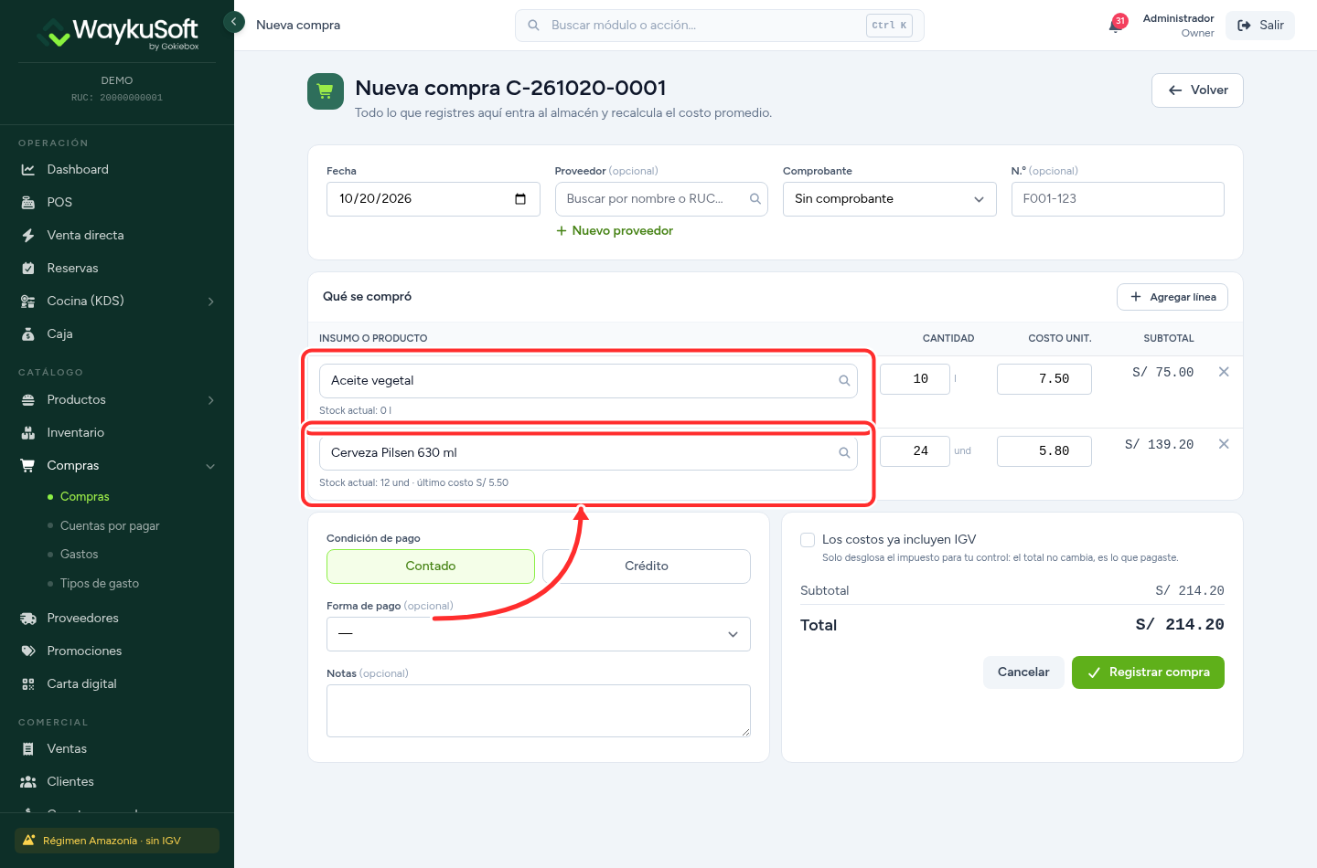The height and width of the screenshot is (868, 1317).
Task: Click the POS register icon
Action: tap(28, 203)
